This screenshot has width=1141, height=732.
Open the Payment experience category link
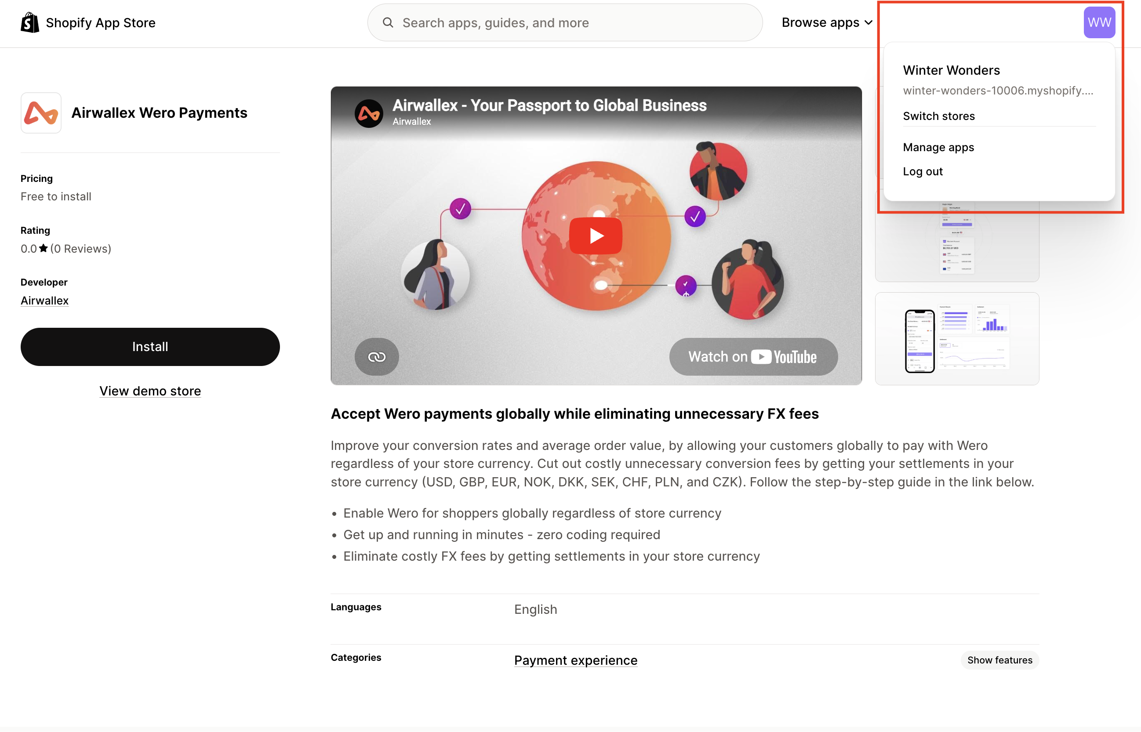[x=576, y=660]
